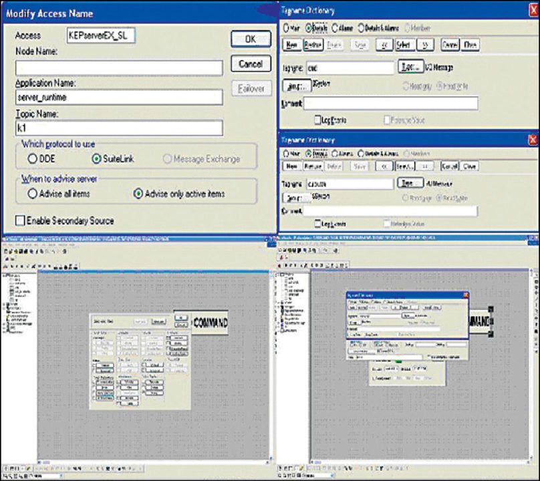Click the Failover button
The width and height of the screenshot is (540, 481).
(251, 88)
